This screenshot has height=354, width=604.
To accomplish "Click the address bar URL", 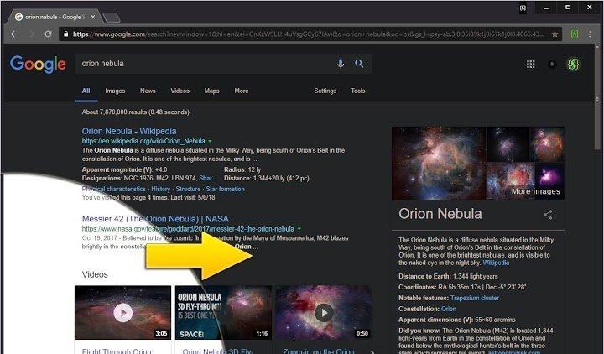I will 308,34.
